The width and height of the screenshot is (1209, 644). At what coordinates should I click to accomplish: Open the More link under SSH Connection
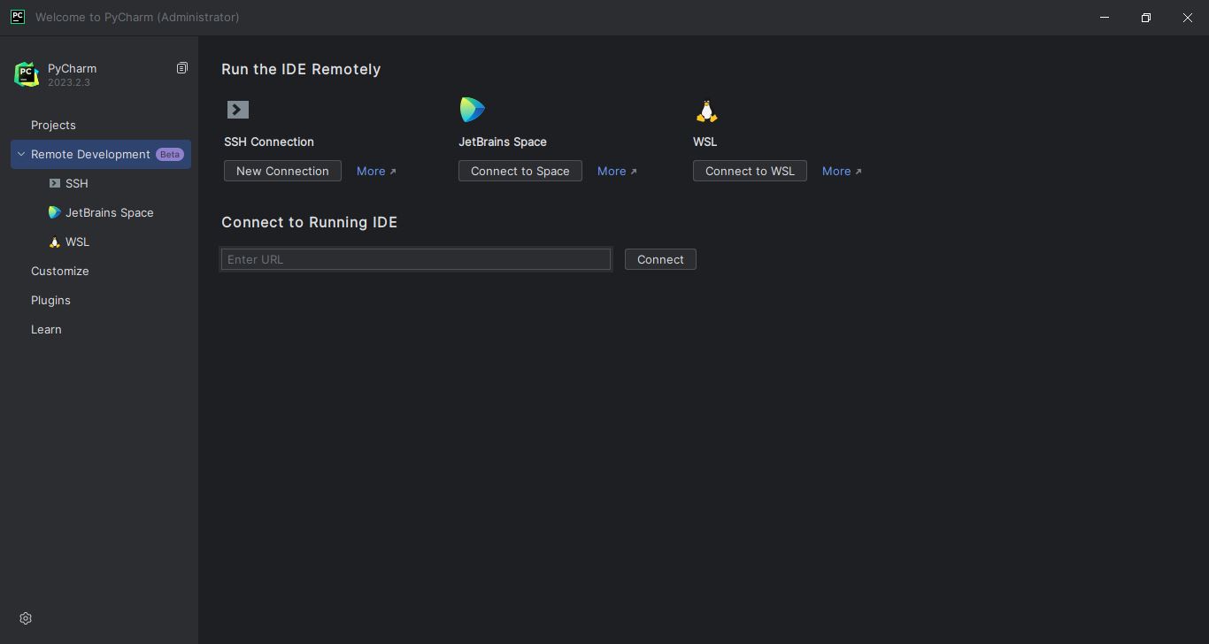click(376, 171)
